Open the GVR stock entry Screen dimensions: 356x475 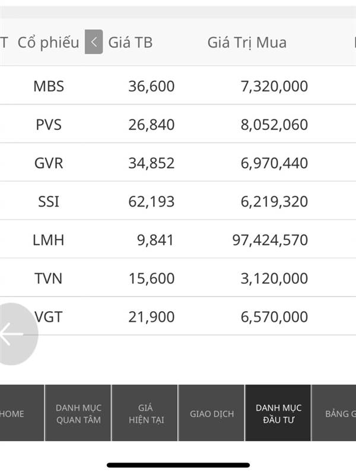click(x=178, y=163)
